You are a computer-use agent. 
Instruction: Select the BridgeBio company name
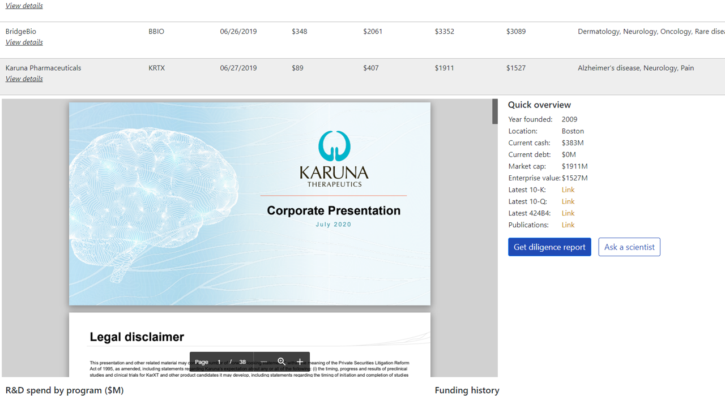pyautogui.click(x=21, y=32)
